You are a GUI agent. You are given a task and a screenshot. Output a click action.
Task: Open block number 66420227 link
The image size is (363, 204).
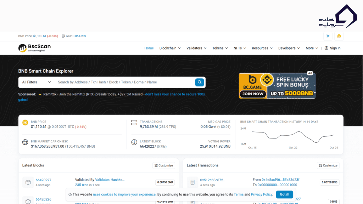pos(43,180)
